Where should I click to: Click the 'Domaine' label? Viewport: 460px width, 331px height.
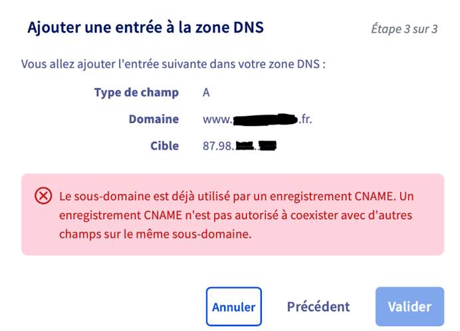(x=154, y=119)
